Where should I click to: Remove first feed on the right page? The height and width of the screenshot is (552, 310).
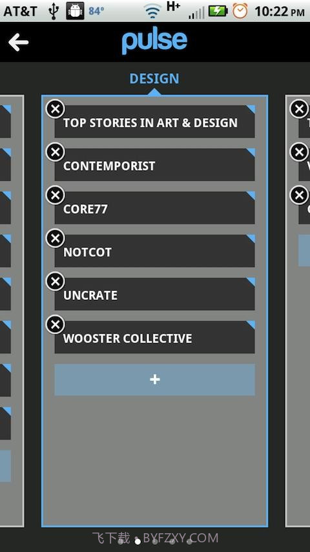coord(300,109)
